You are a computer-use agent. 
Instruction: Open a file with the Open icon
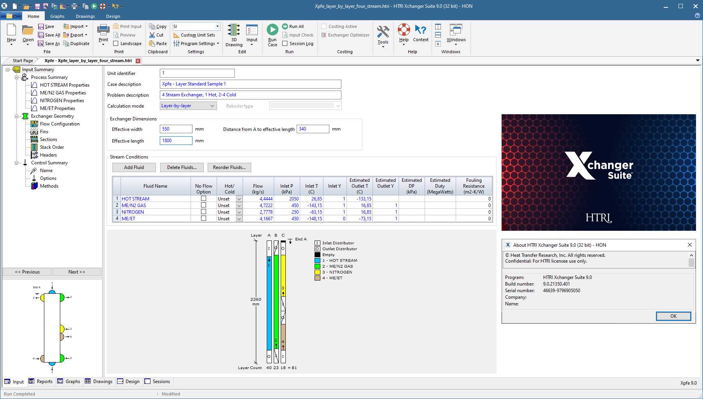(28, 30)
